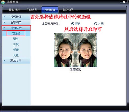This screenshot has width=129, height=112.
Task: Choose the 塑身 filter
Action: (x=16, y=39)
